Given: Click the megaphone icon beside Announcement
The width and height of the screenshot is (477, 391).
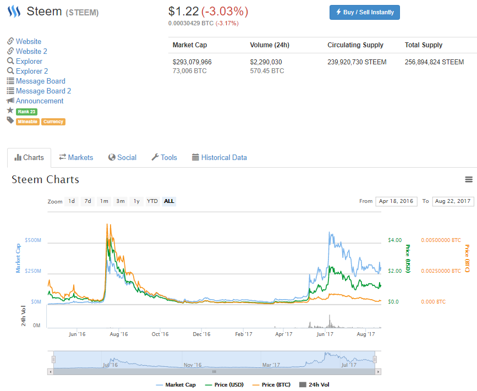Looking at the screenshot, I should (10, 100).
